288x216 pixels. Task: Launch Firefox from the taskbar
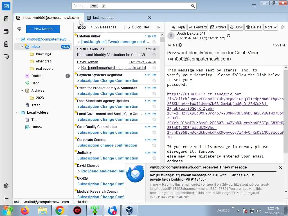coord(25,210)
